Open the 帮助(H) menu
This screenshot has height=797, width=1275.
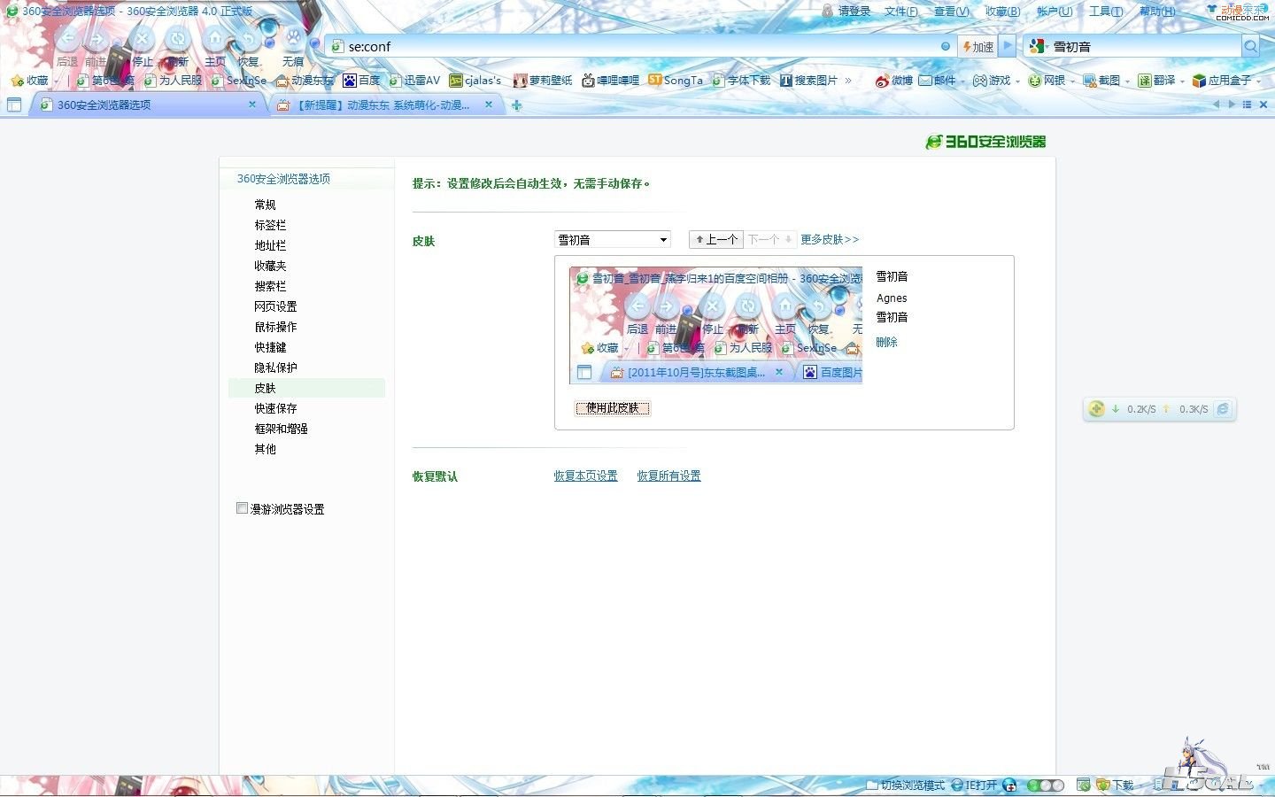click(1157, 12)
